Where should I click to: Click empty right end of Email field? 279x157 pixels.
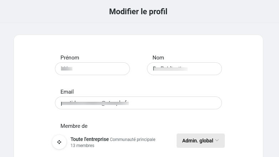(x=178, y=103)
